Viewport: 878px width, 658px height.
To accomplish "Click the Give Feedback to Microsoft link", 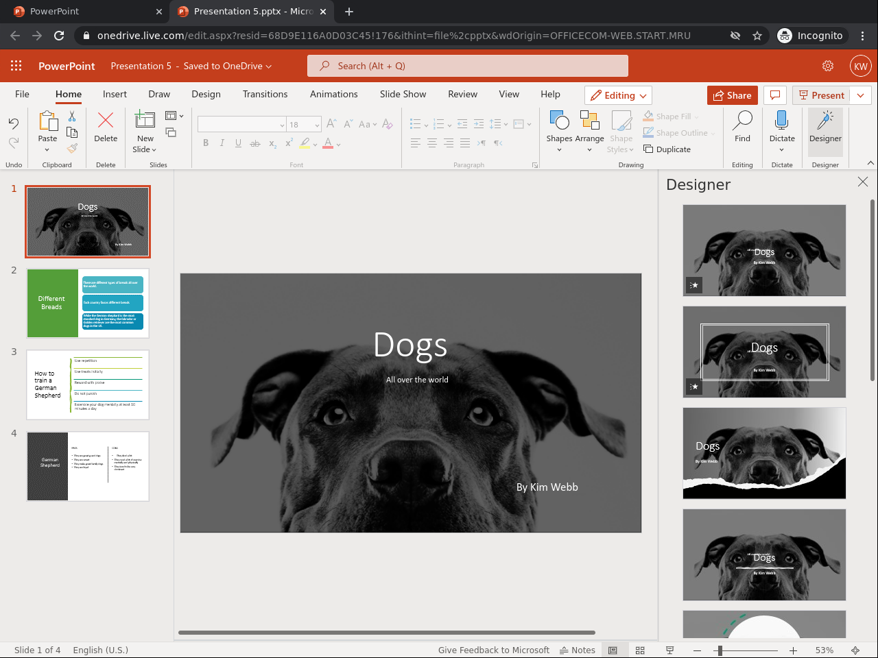I will coord(493,650).
